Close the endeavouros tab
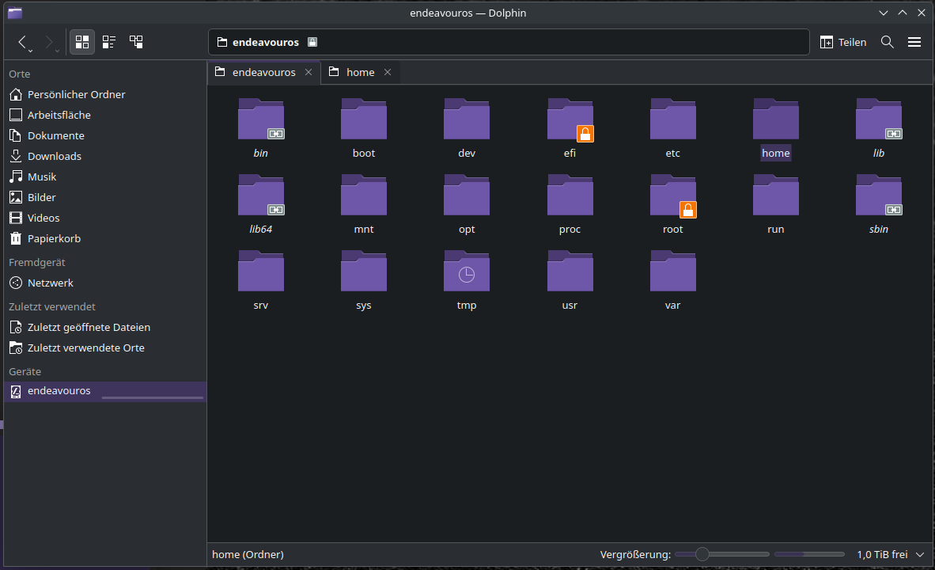The image size is (935, 570). click(309, 72)
